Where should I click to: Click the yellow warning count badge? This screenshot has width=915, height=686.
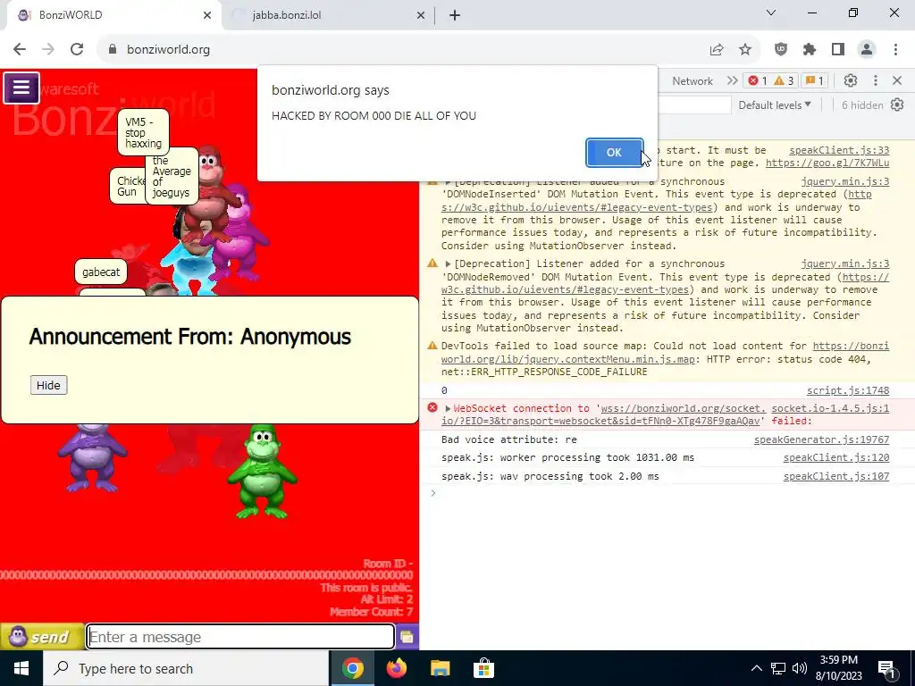[x=784, y=80]
